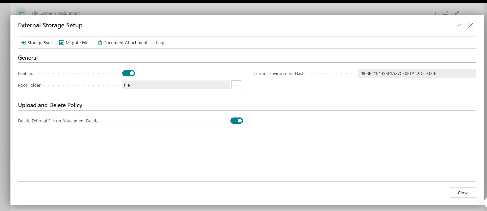Open the Page menu
Viewport: 487px width, 211px height.
(x=161, y=43)
